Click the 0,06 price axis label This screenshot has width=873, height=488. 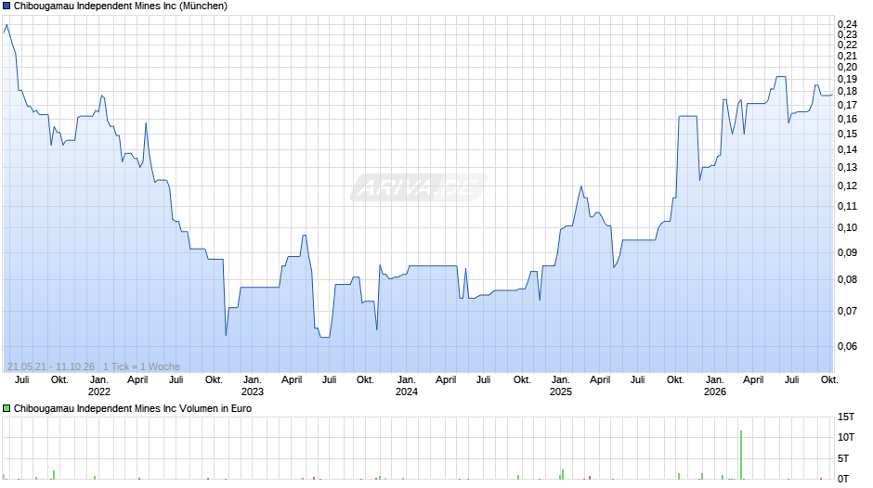(x=847, y=347)
